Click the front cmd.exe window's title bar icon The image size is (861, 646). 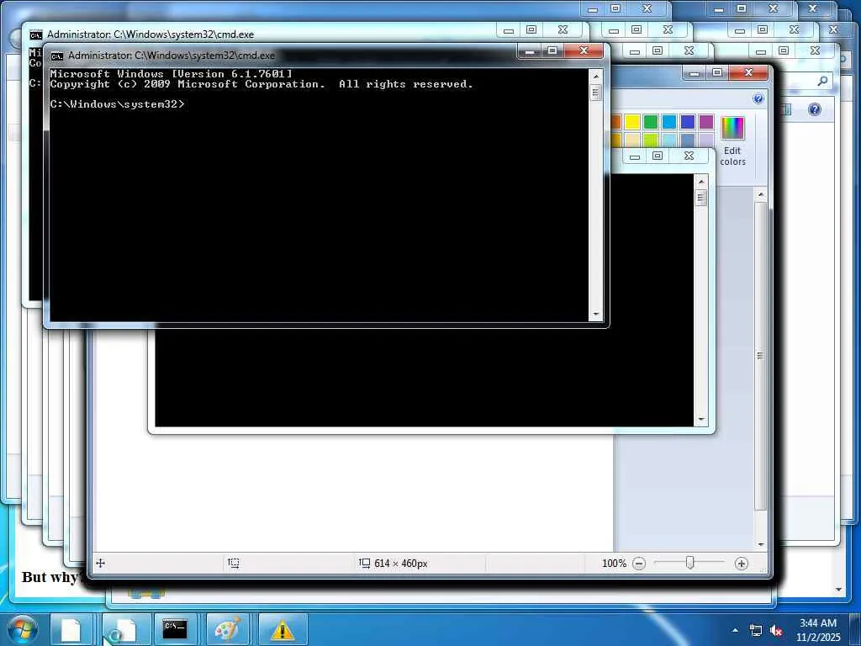(56, 56)
